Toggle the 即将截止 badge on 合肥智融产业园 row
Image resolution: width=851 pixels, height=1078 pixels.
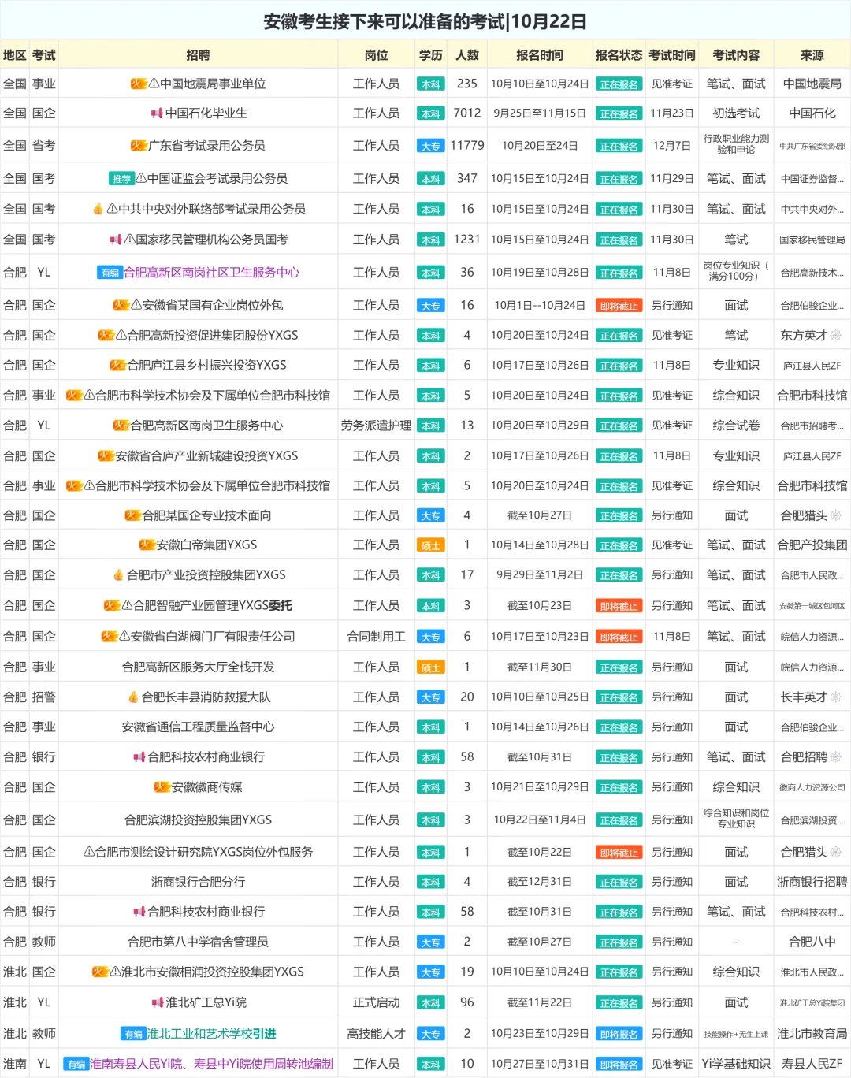[x=619, y=605]
